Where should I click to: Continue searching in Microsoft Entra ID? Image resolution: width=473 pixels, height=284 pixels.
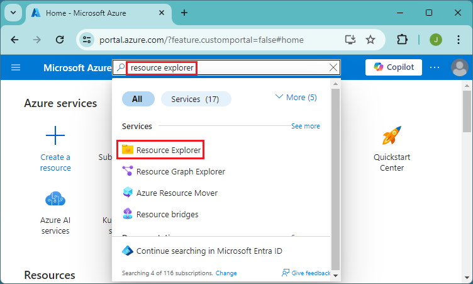[209, 251]
